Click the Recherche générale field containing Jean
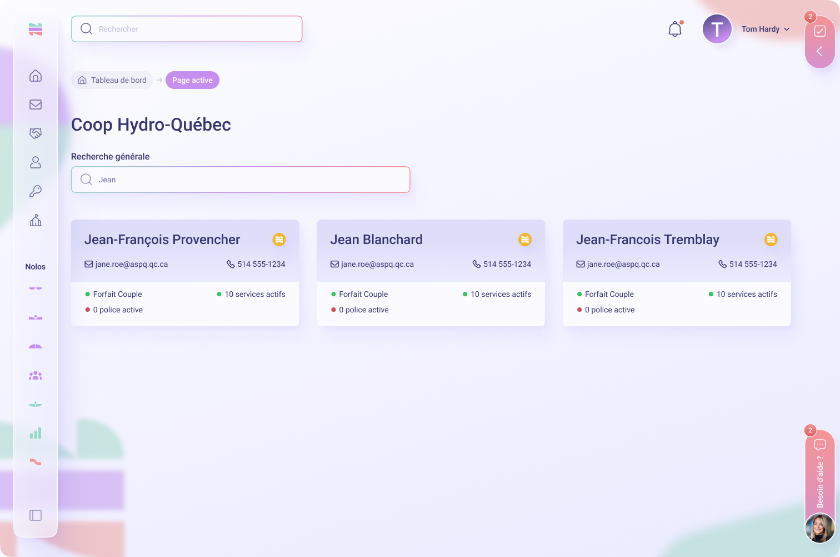This screenshot has width=840, height=557. pyautogui.click(x=241, y=180)
